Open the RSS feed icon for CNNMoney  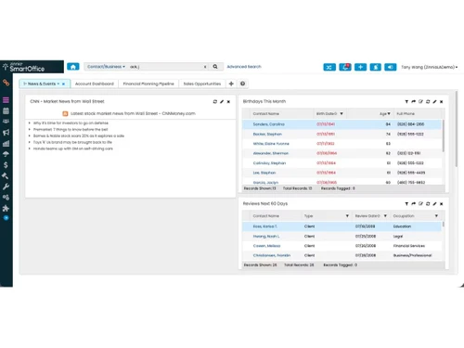(65, 113)
